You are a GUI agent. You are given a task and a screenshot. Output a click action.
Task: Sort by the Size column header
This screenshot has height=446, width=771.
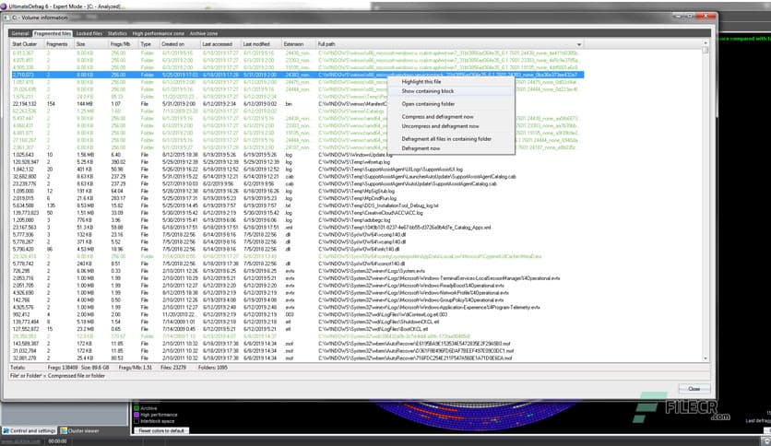click(91, 44)
